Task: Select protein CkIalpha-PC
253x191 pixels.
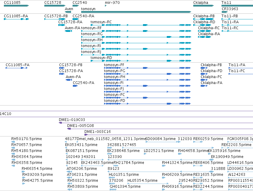Action: (211, 77)
